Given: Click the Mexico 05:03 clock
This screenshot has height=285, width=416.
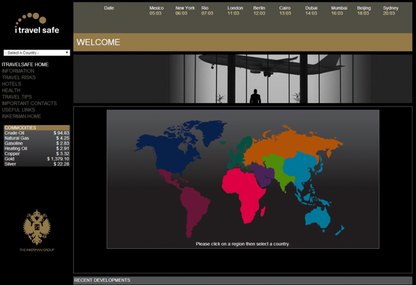Looking at the screenshot, I should click(x=156, y=11).
